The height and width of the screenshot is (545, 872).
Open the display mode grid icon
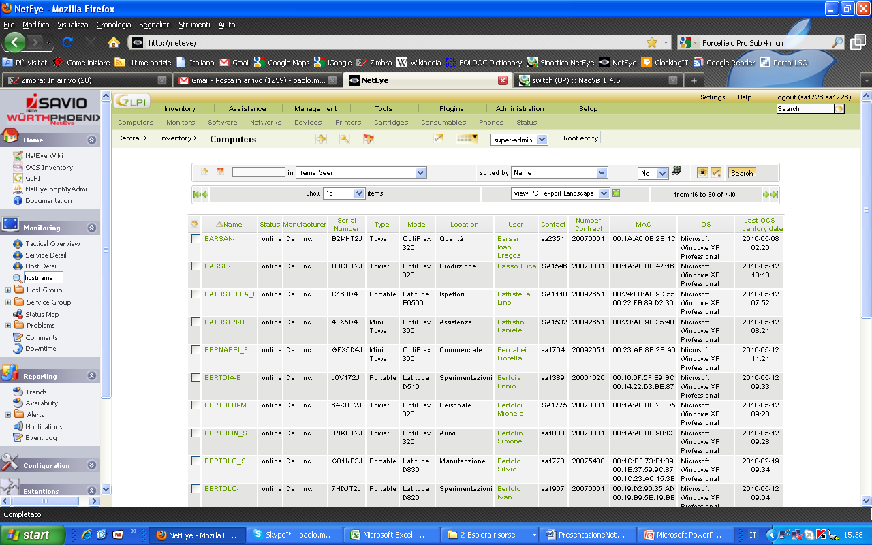click(467, 139)
